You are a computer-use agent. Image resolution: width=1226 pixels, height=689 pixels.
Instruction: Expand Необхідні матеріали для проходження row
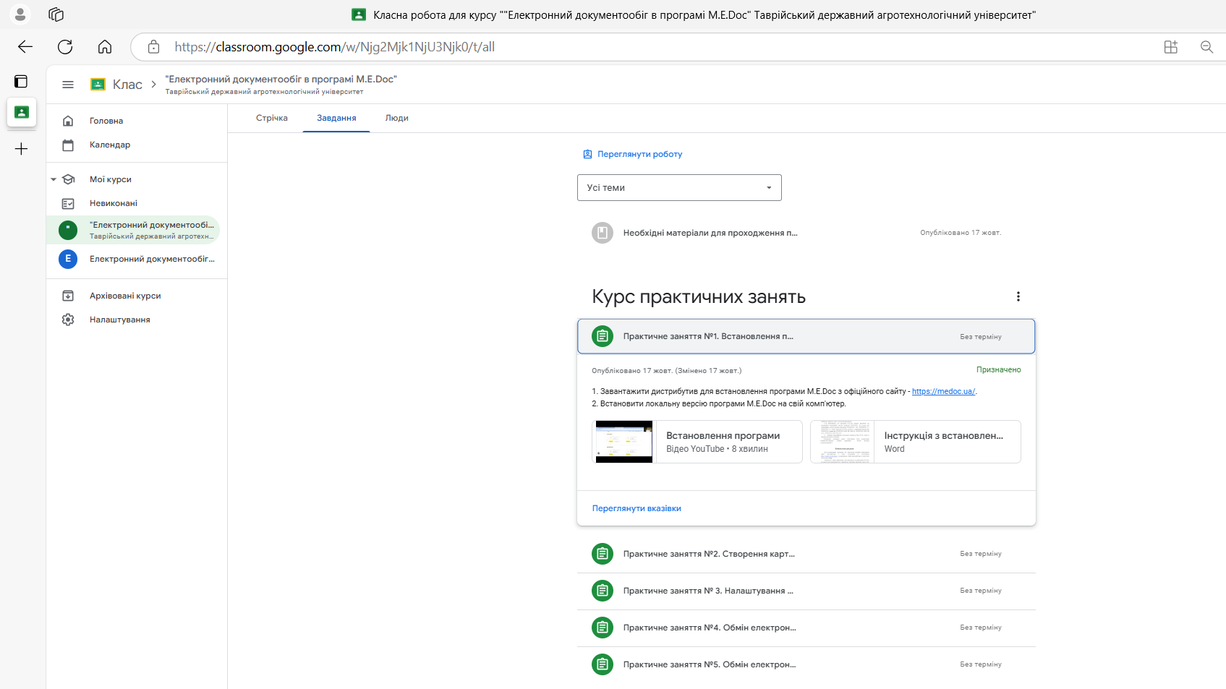[x=806, y=233]
